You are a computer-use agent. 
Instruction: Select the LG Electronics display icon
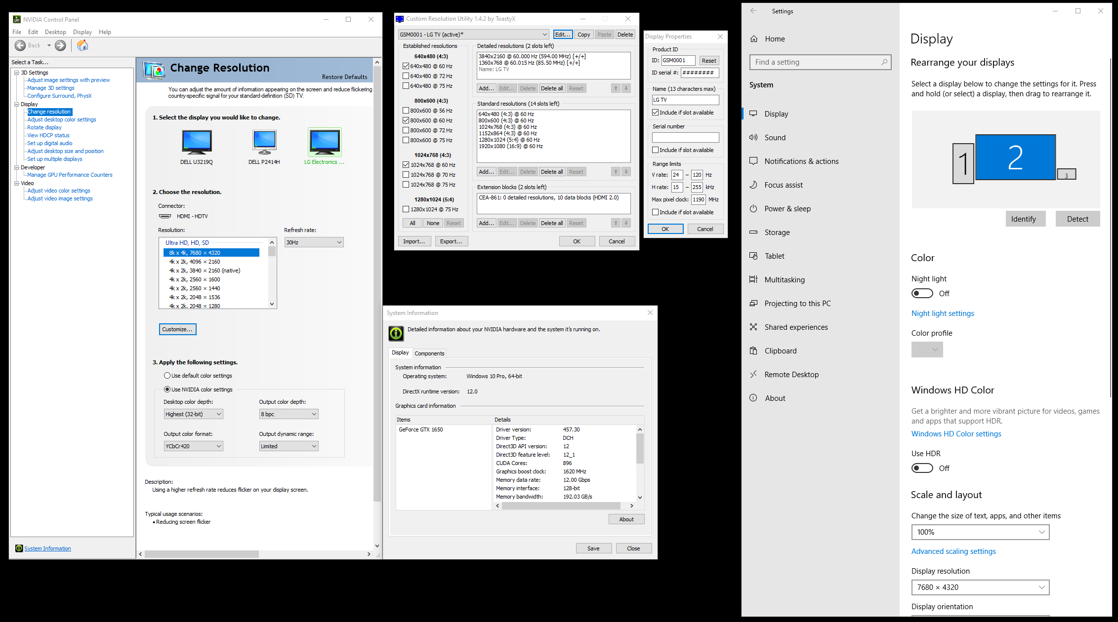point(325,143)
